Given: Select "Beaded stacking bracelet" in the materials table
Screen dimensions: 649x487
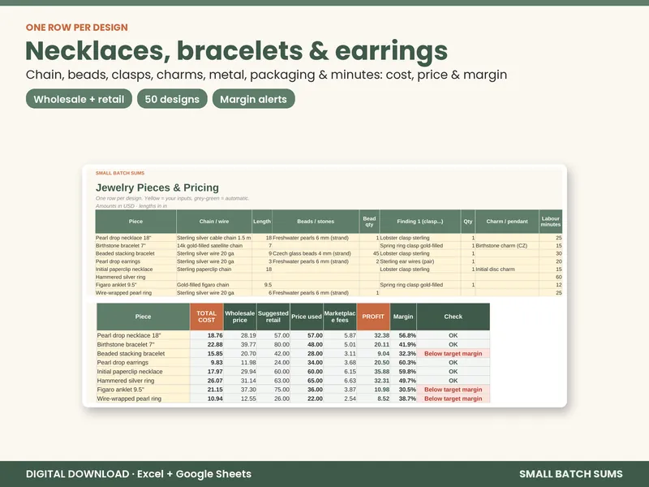Looking at the screenshot, I should 135,253.
